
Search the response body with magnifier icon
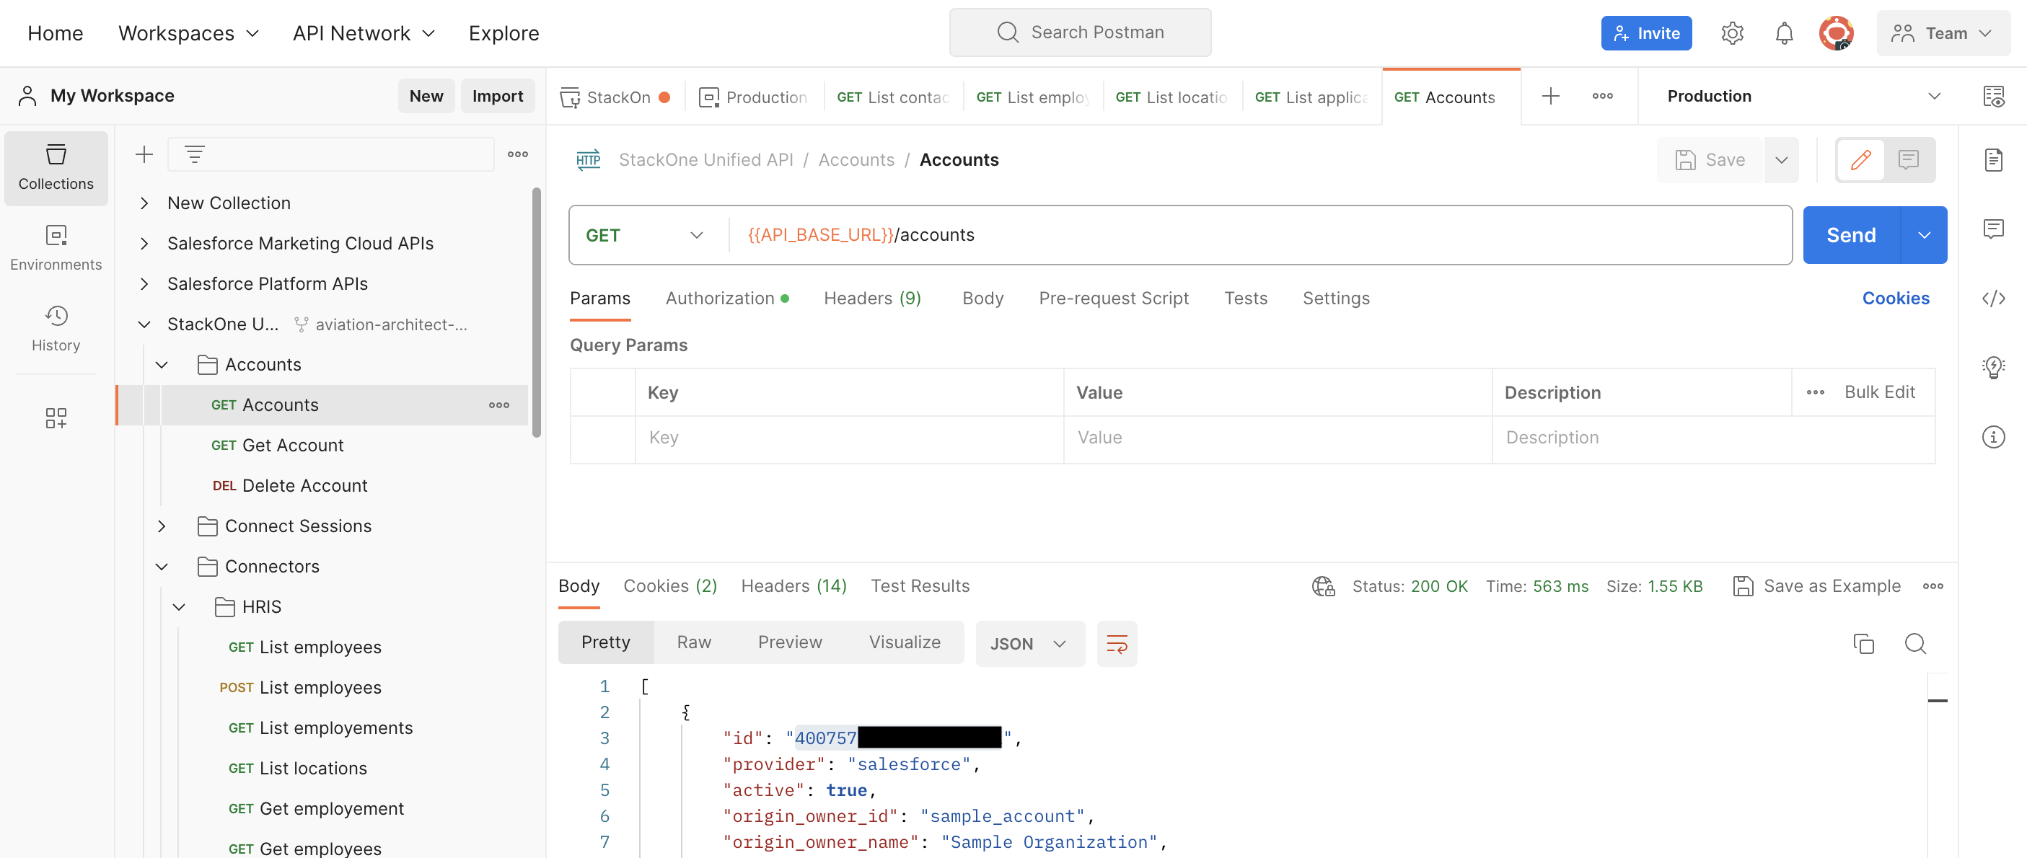point(1915,643)
